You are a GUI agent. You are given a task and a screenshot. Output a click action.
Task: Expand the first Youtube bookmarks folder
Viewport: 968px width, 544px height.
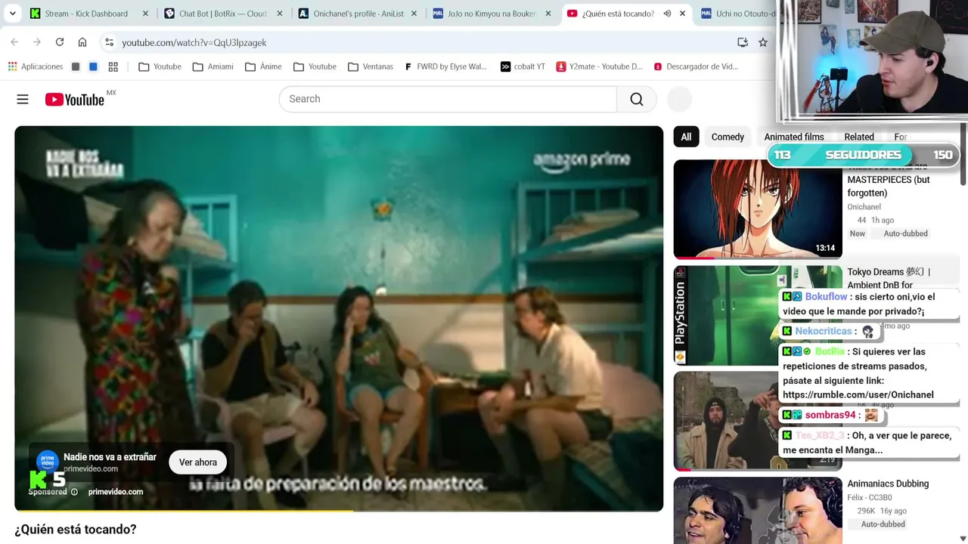point(160,66)
